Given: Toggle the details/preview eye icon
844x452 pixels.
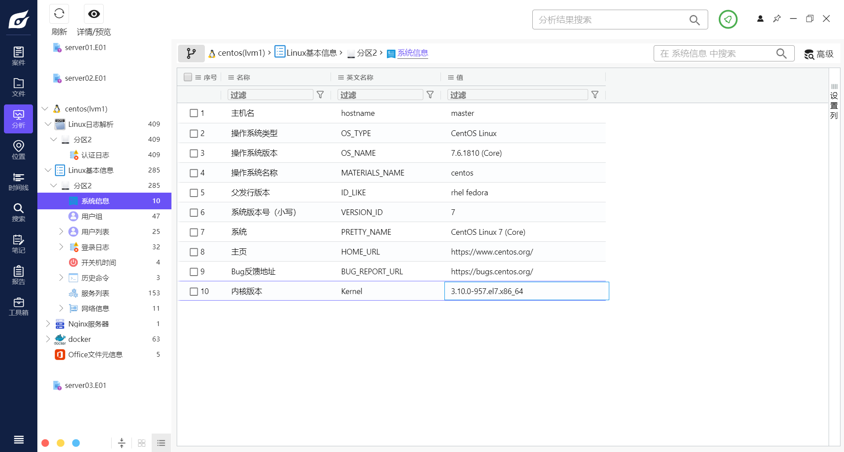Looking at the screenshot, I should coord(94,14).
